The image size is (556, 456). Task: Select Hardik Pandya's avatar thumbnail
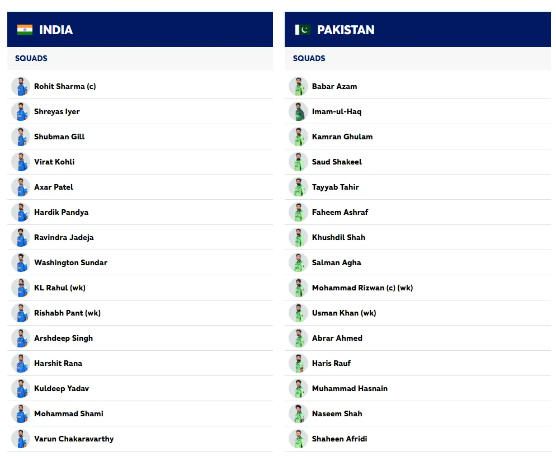[21, 212]
